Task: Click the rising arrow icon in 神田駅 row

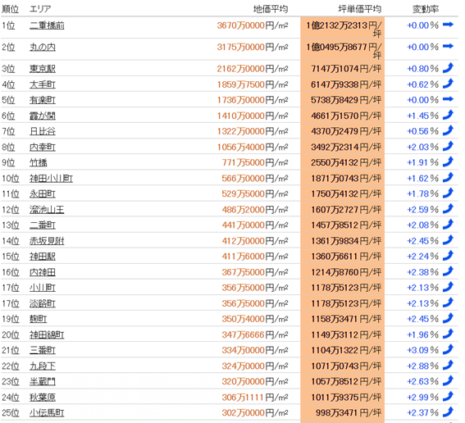Action: tap(448, 256)
